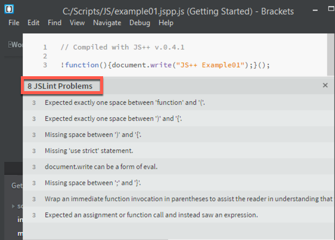This screenshot has height=240, width=335.
Task: Select the "document.write can be a form of eval" problem
Action: pyautogui.click(x=179, y=167)
